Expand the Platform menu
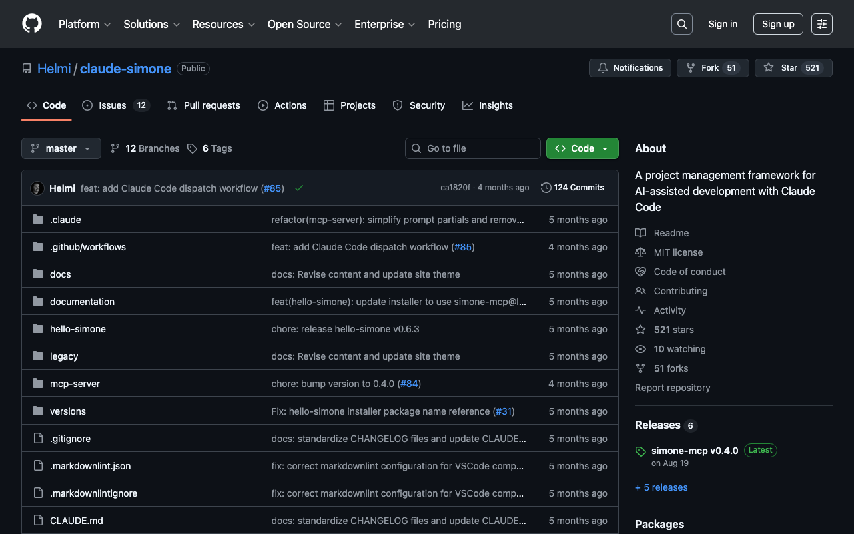Image resolution: width=854 pixels, height=534 pixels. [x=85, y=24]
